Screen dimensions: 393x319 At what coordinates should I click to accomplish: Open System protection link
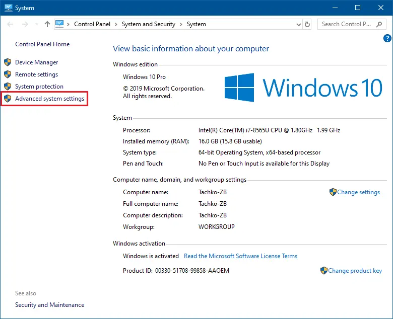coord(39,87)
